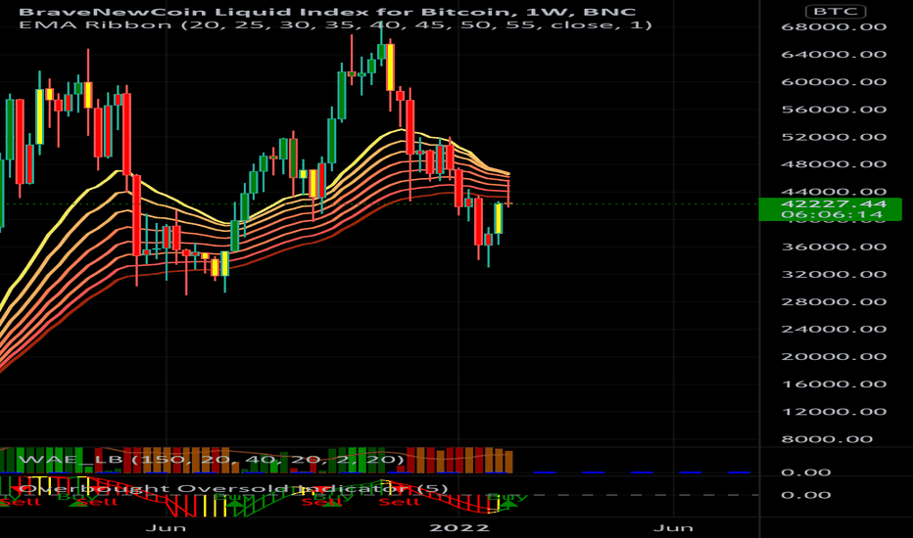Click the 60000.00 price axis label
This screenshot has width=913, height=538.
click(834, 81)
